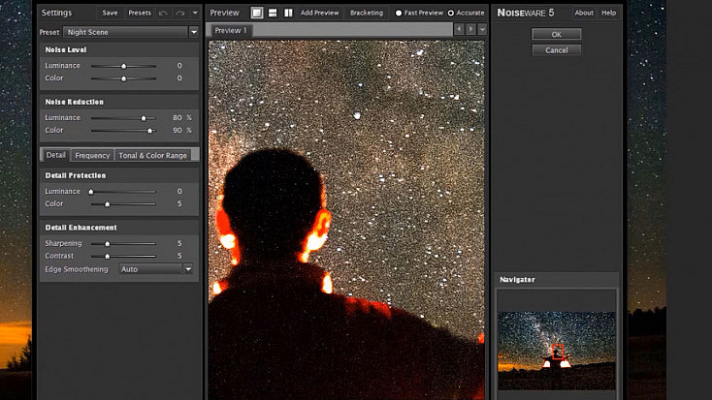
Task: Click Noise Reduction Luminance slider handle
Action: click(144, 118)
